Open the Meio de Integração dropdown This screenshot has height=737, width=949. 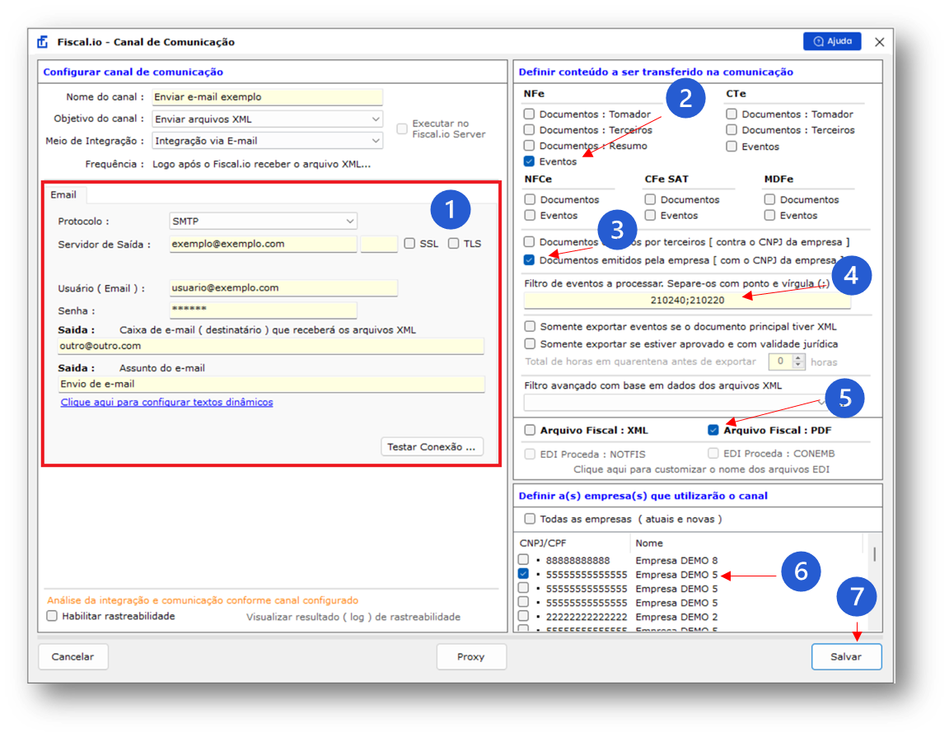click(x=267, y=141)
